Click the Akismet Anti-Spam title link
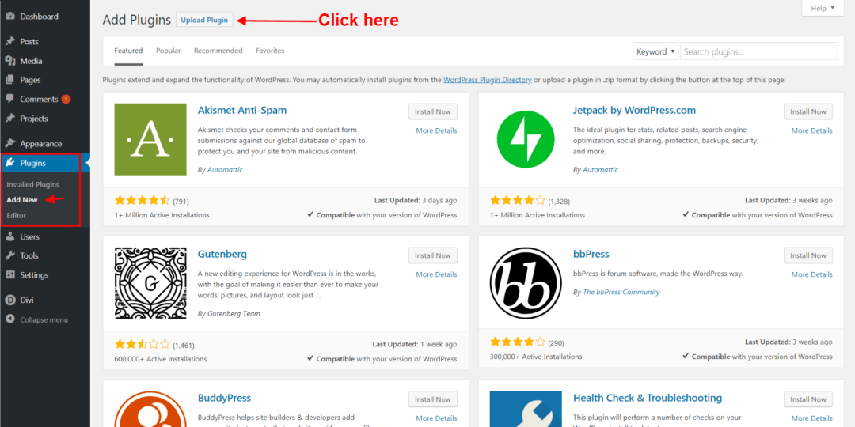Screen dimensions: 855x427 [x=242, y=110]
